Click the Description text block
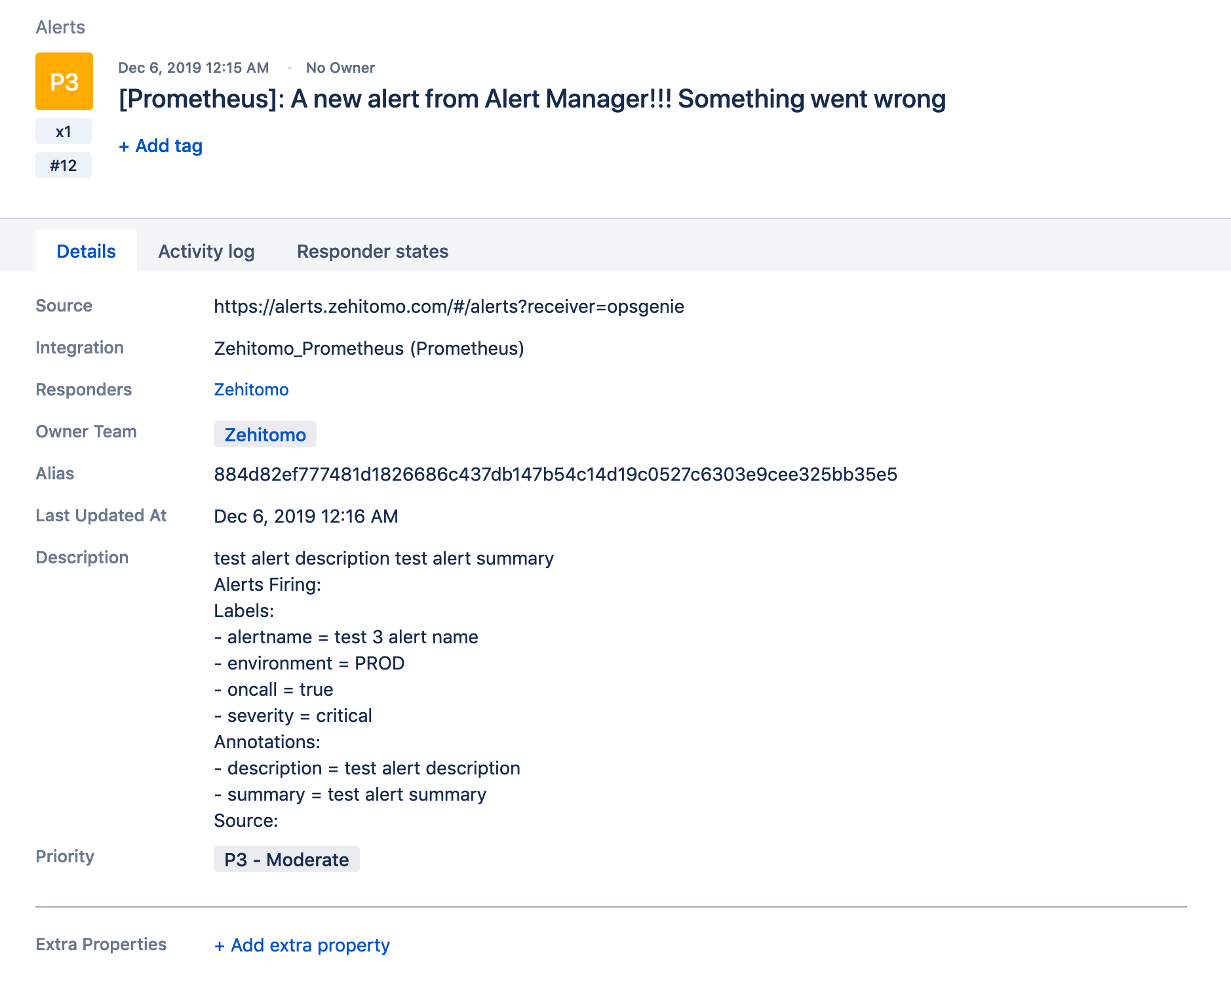 [383, 689]
